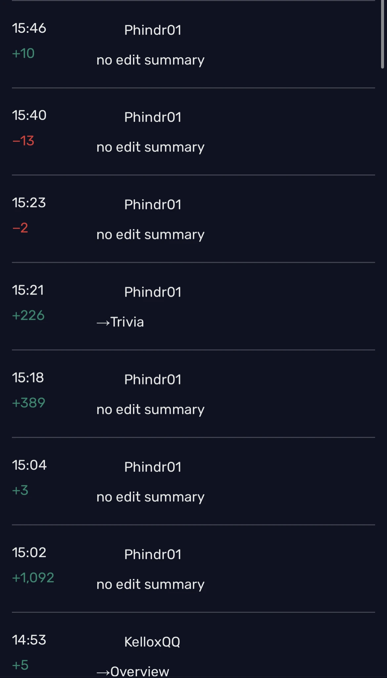Open the 15:02 revision timestamp
387x678 pixels.
(29, 553)
